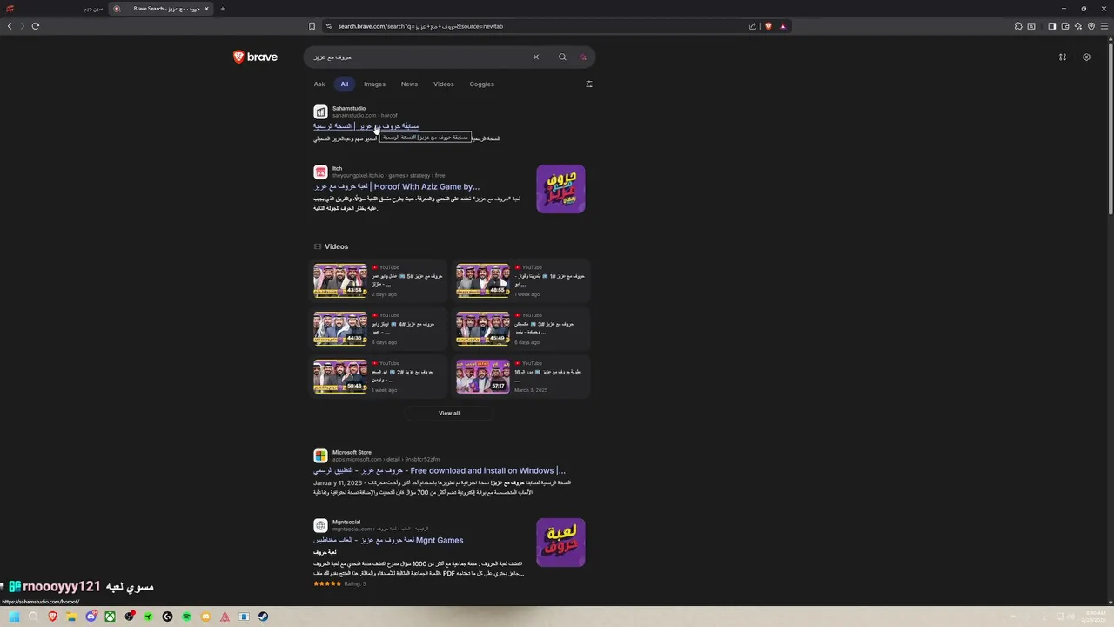Open the Leo AI toolbar icon
The width and height of the screenshot is (1114, 627).
pos(1078,26)
